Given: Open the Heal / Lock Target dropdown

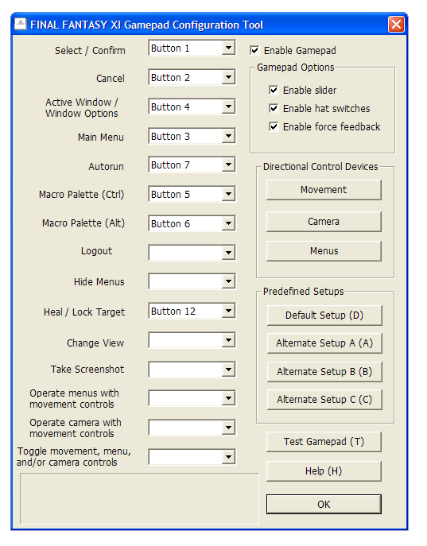Looking at the screenshot, I should click(228, 311).
